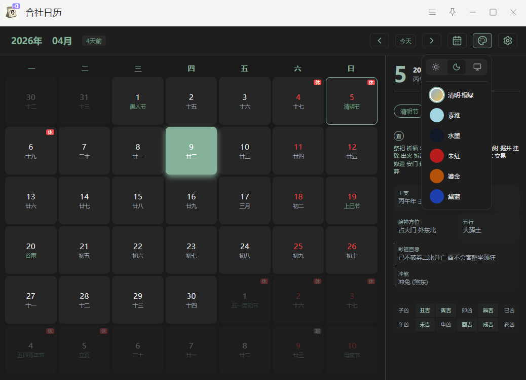Click the 日 weekday header
The image size is (526, 380).
pyautogui.click(x=351, y=68)
